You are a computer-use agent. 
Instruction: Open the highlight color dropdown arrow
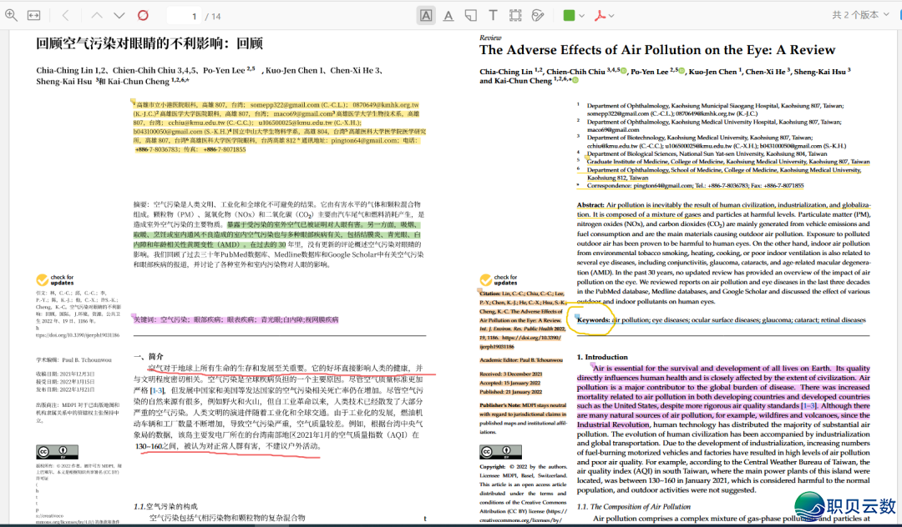(583, 14)
